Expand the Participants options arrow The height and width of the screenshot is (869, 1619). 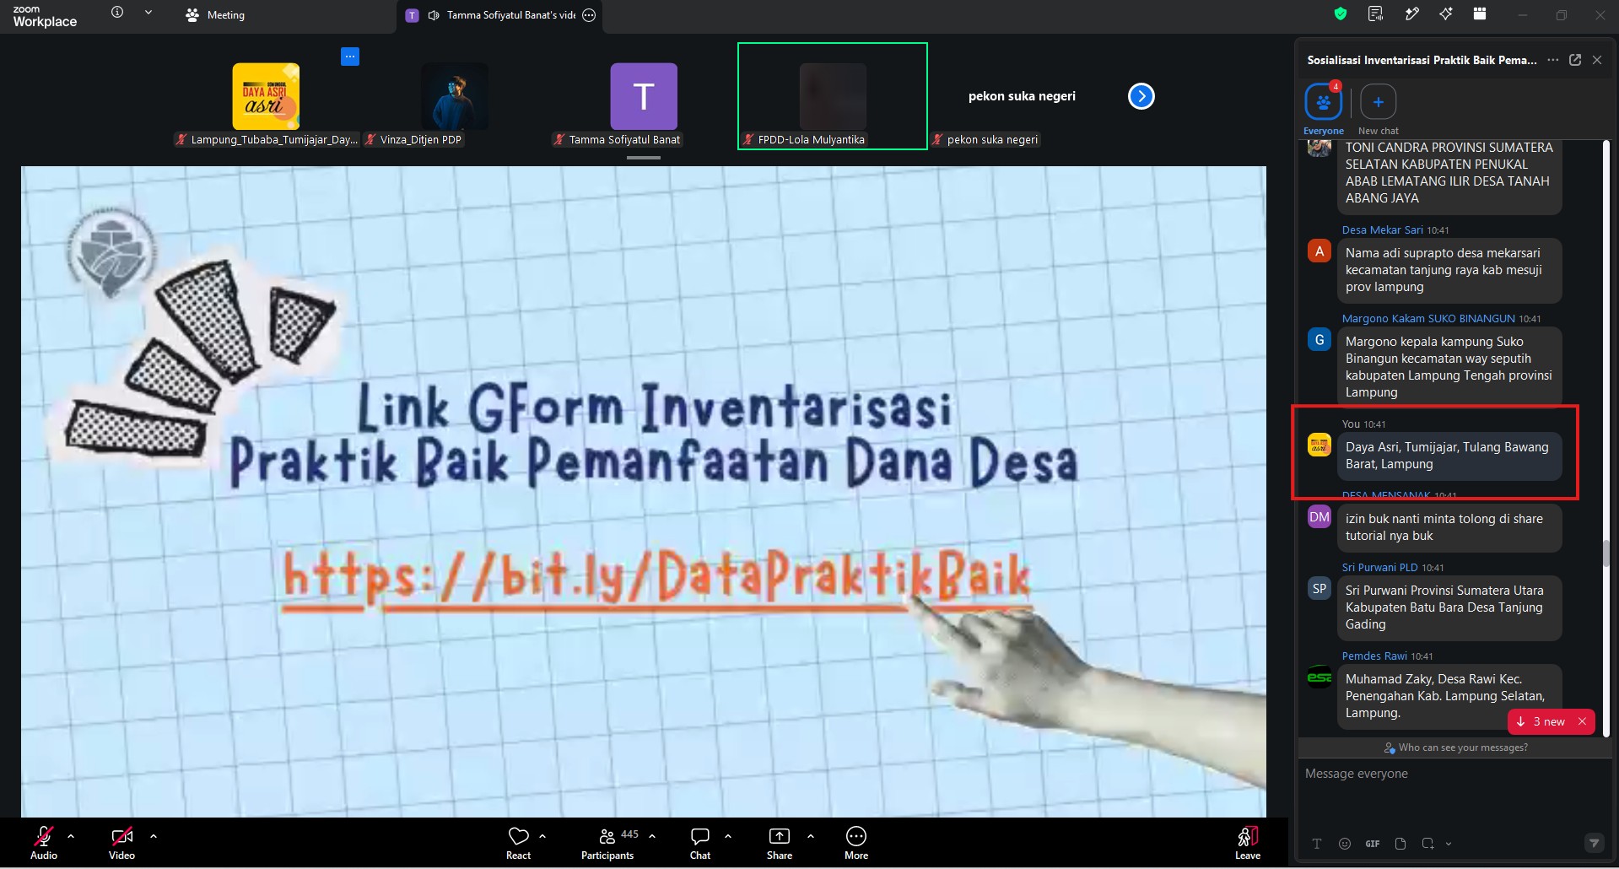coord(652,836)
